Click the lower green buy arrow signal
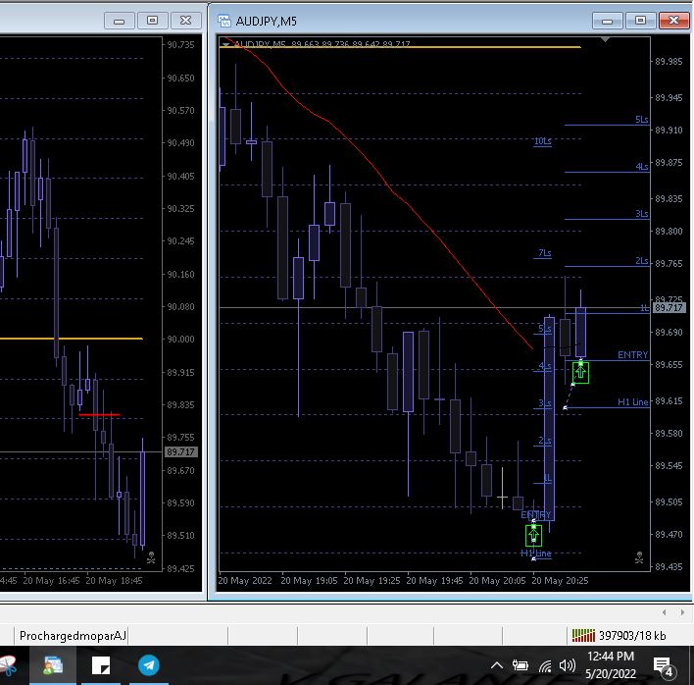The width and height of the screenshot is (694, 685). [533, 535]
